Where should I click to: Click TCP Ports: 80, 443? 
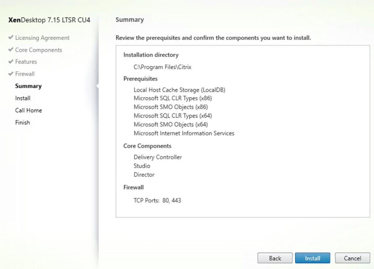click(x=157, y=200)
